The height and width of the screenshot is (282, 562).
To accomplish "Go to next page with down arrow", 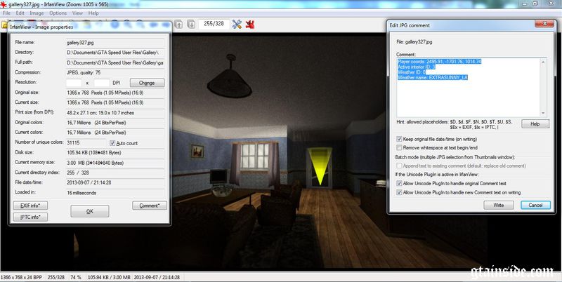I will point(190,25).
